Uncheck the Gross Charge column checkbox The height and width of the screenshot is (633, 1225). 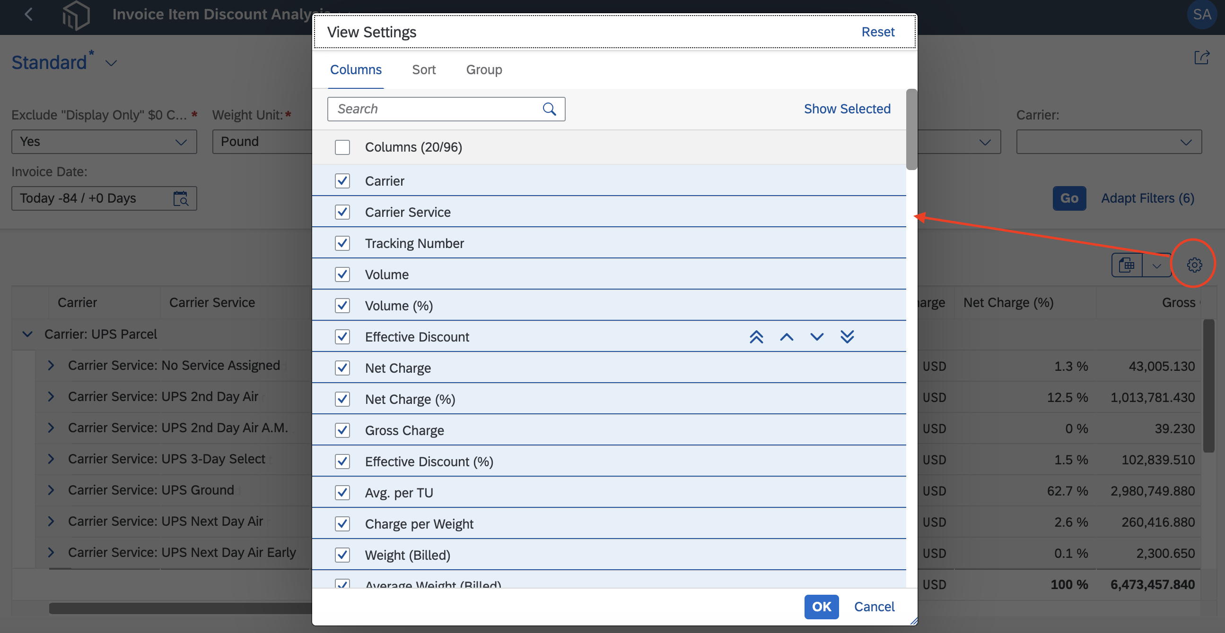(342, 430)
